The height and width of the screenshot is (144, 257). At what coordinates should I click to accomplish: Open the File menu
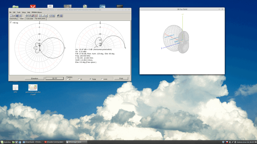point(10,12)
